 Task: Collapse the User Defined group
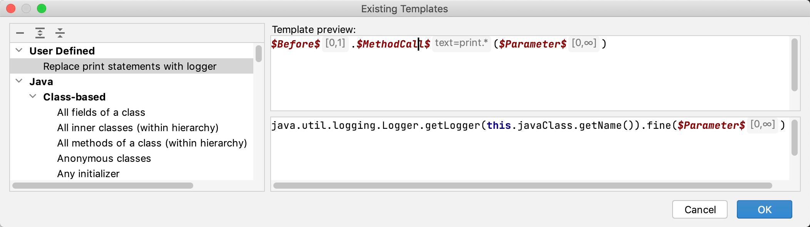coord(19,50)
